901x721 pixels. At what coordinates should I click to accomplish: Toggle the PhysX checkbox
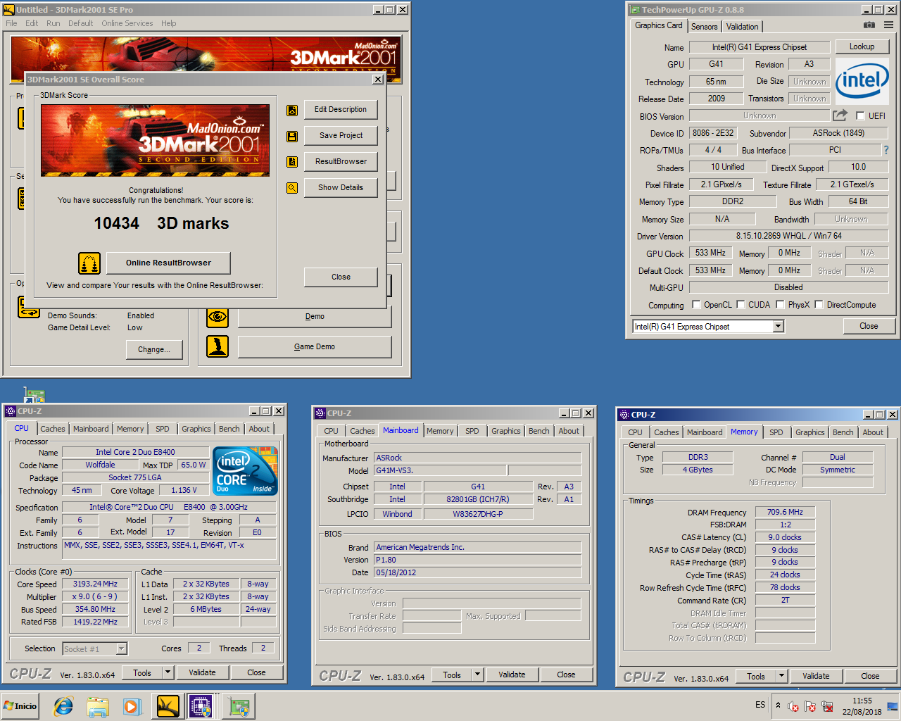(780, 305)
